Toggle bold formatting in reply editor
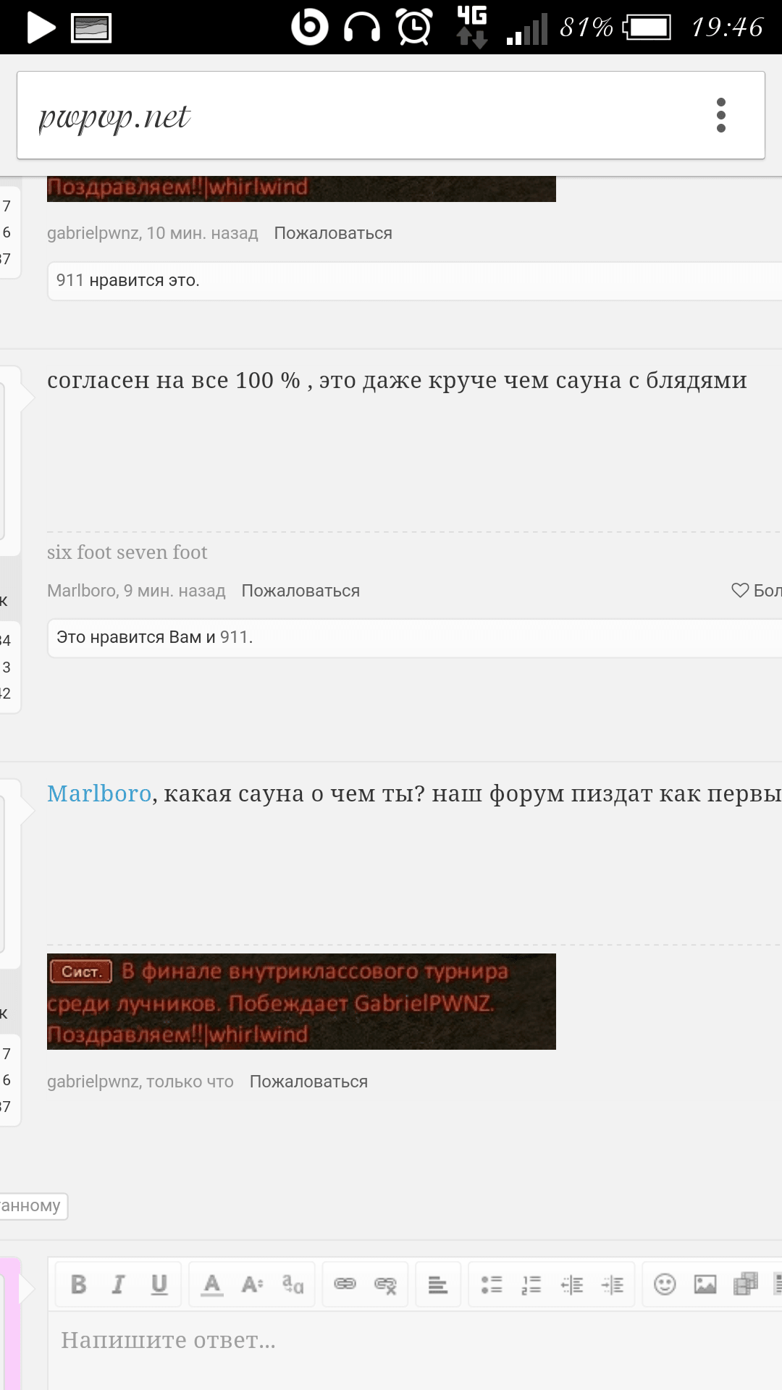The image size is (782, 1390). (79, 1284)
